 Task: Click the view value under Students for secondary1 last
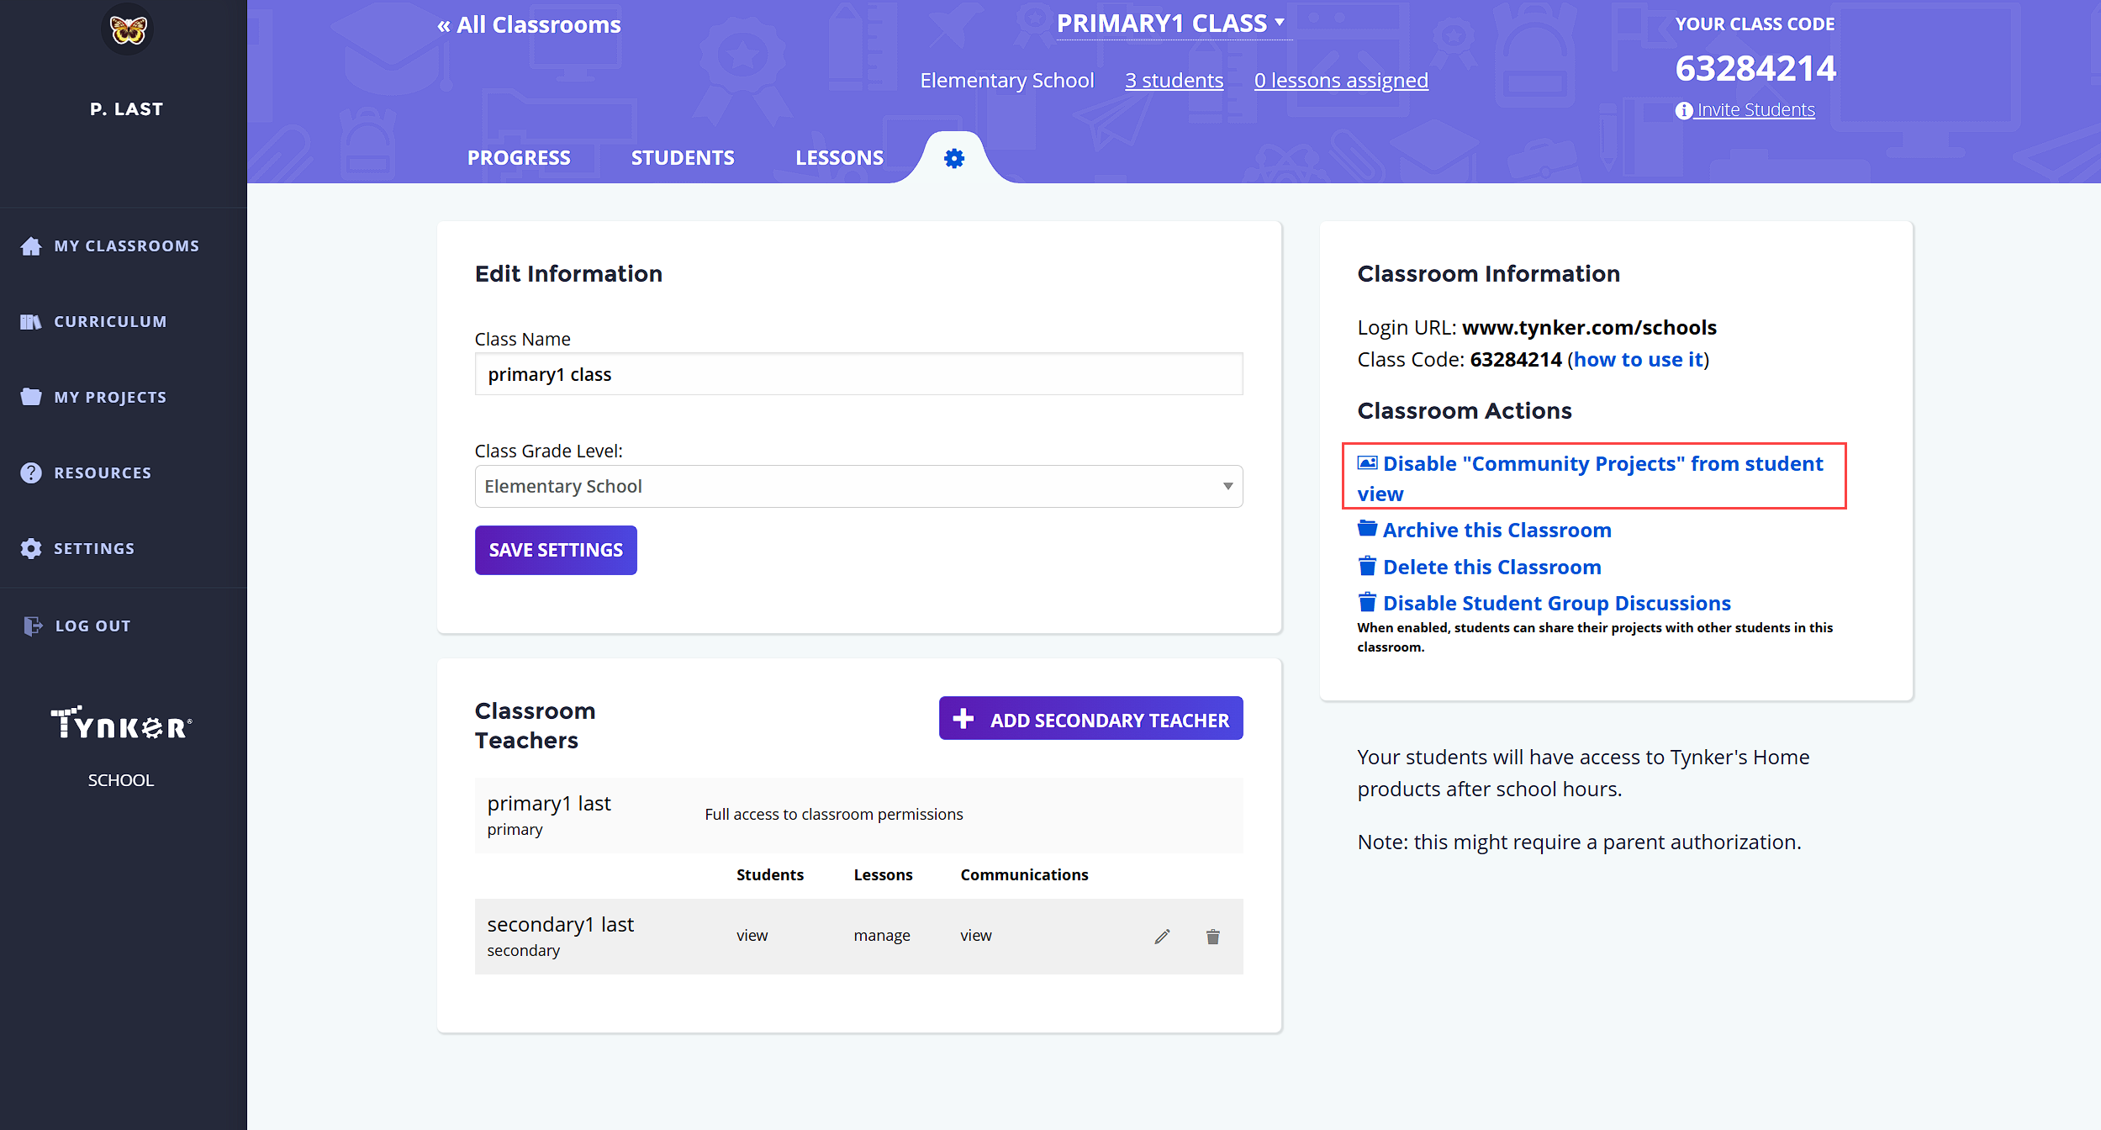point(752,936)
